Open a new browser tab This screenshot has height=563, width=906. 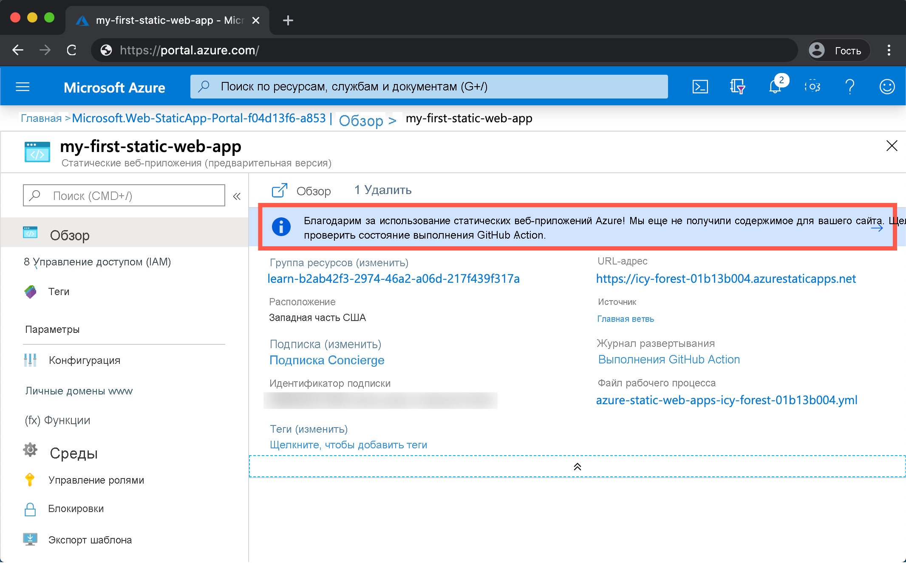(288, 20)
